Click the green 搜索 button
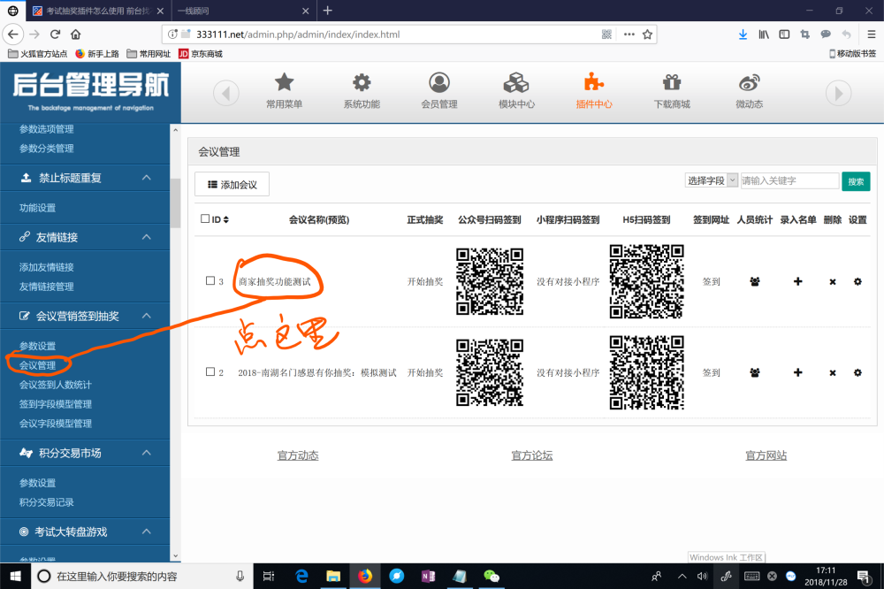The height and width of the screenshot is (589, 884). (856, 181)
